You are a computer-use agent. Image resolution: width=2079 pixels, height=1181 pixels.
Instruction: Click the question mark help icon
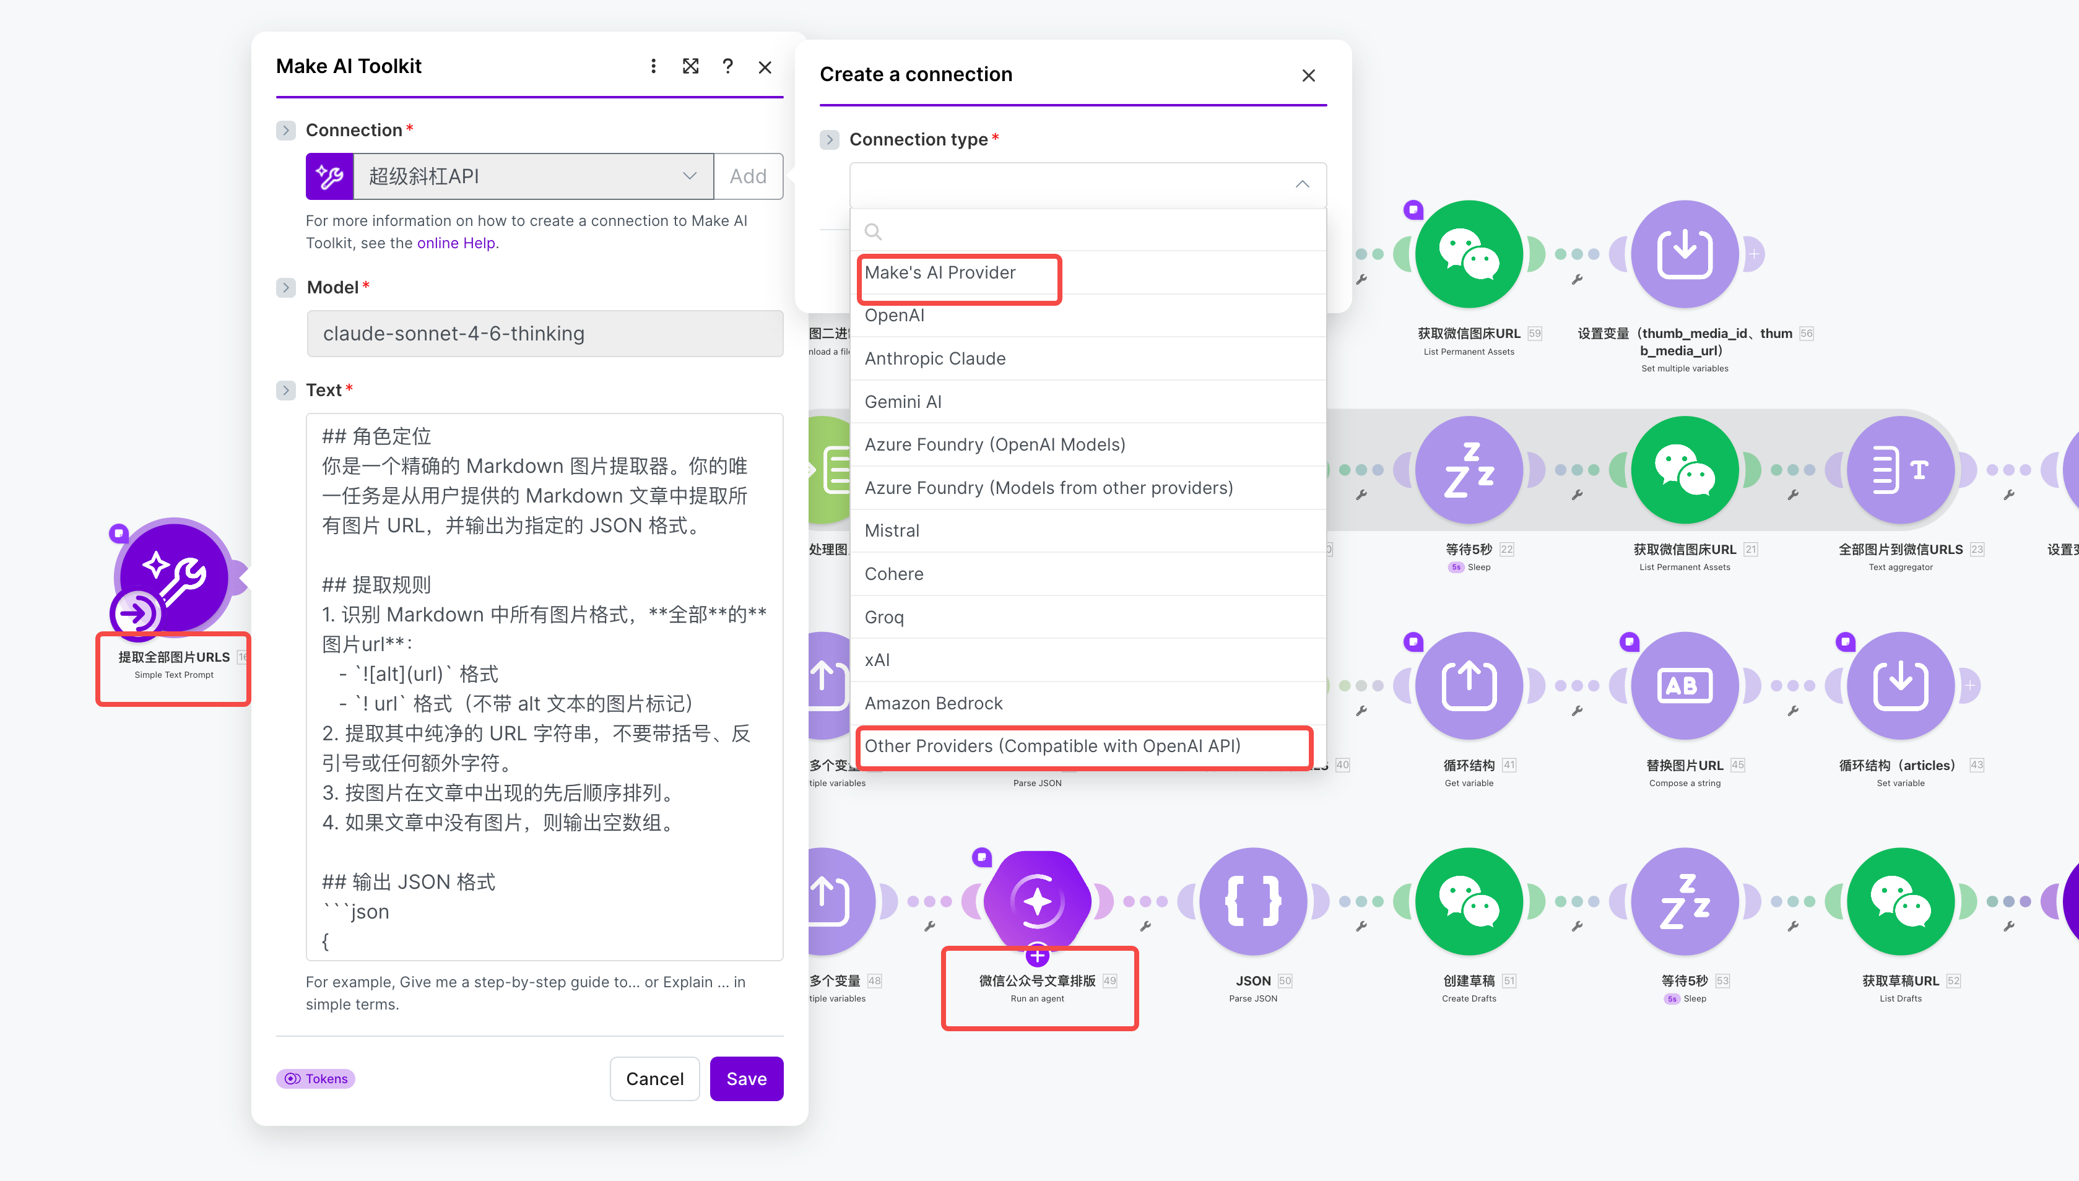(x=727, y=66)
